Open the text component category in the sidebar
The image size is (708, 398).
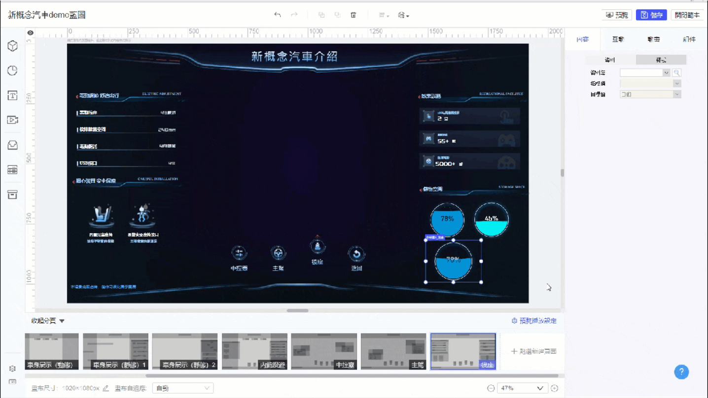coord(12,95)
